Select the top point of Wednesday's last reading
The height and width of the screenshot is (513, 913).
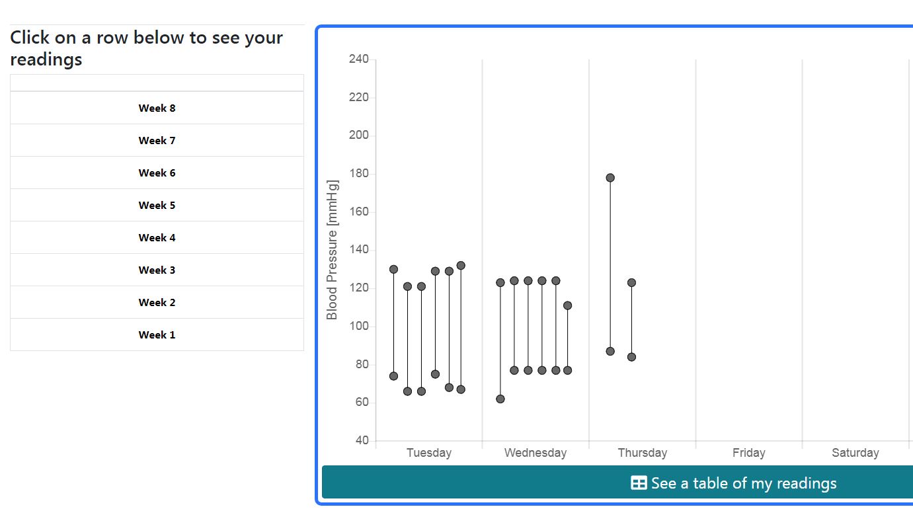567,305
